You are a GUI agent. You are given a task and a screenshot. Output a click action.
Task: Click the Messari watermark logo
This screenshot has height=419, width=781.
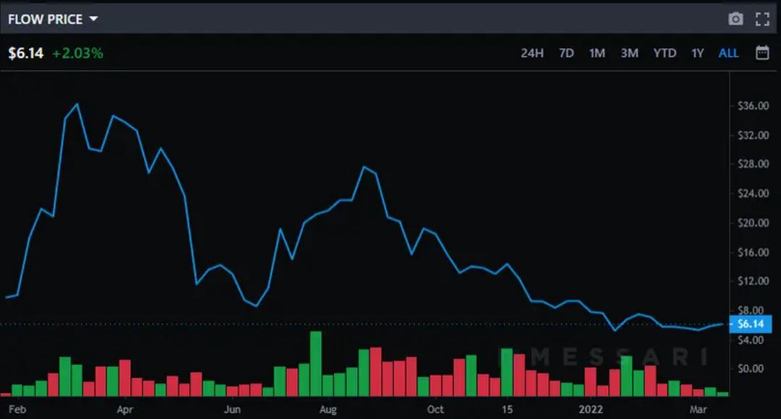coord(604,356)
